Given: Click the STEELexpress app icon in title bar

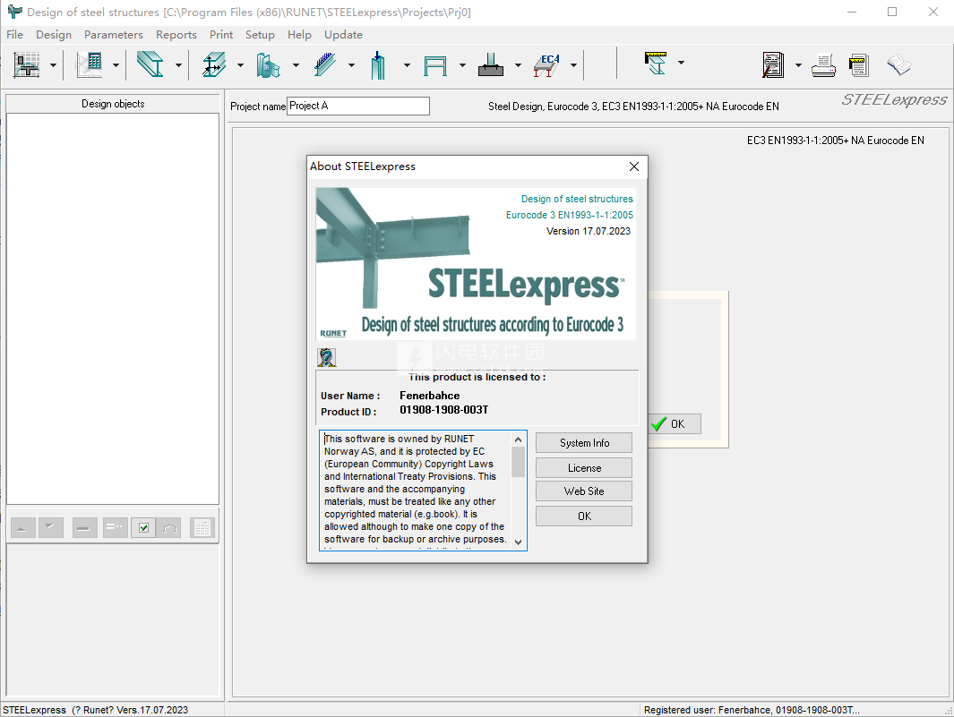Looking at the screenshot, I should point(14,12).
